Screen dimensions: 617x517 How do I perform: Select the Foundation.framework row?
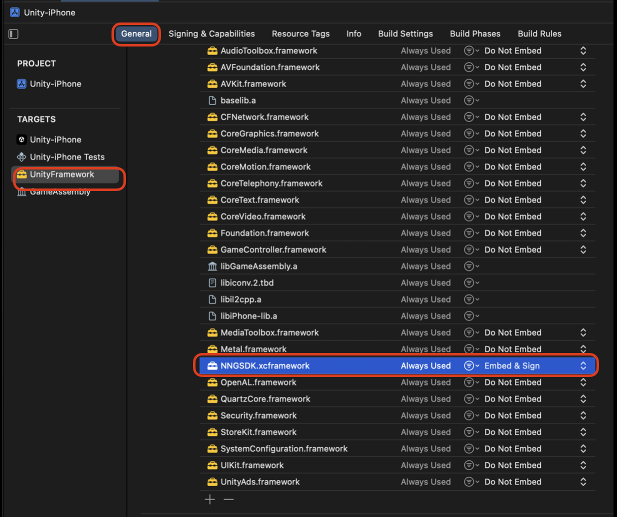(x=397, y=233)
